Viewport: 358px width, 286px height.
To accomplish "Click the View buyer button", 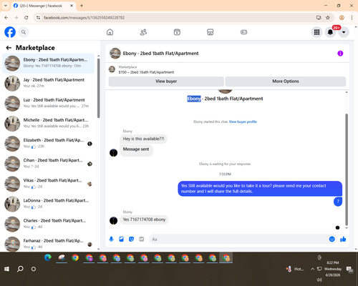I will pyautogui.click(x=166, y=82).
